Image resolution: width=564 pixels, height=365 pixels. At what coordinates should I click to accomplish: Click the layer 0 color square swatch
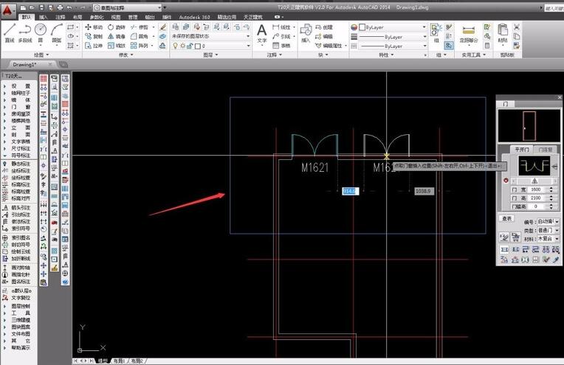point(197,46)
